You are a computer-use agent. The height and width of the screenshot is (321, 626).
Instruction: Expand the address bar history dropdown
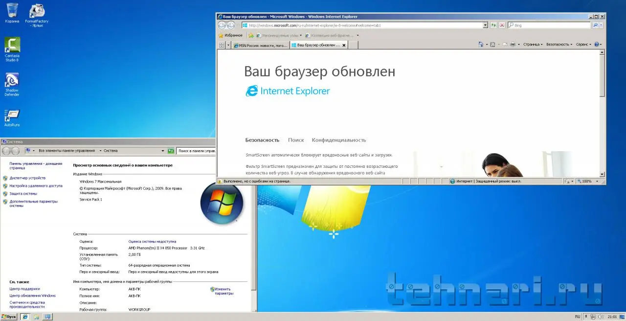(485, 25)
